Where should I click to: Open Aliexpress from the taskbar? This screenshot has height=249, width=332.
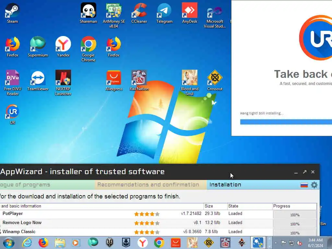point(175,243)
